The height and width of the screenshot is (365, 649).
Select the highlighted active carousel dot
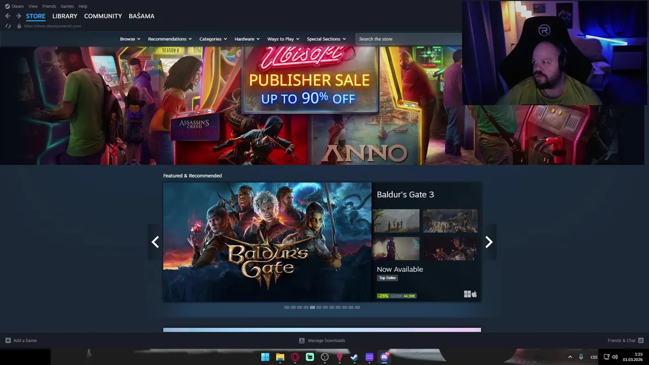pos(312,307)
